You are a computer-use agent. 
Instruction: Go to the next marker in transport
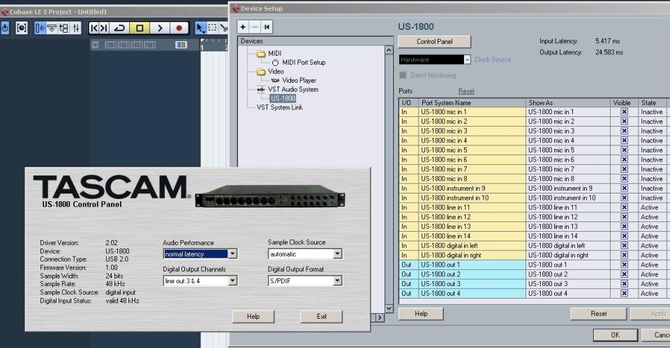pos(104,28)
